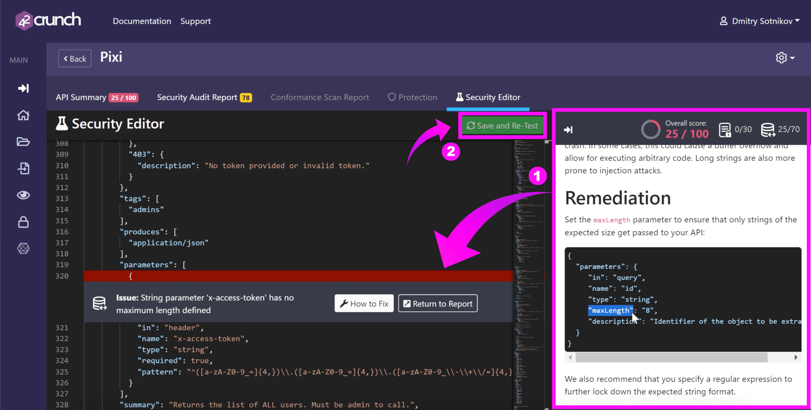The image size is (811, 410).
Task: Click Save and Re-Test button
Action: pos(502,126)
